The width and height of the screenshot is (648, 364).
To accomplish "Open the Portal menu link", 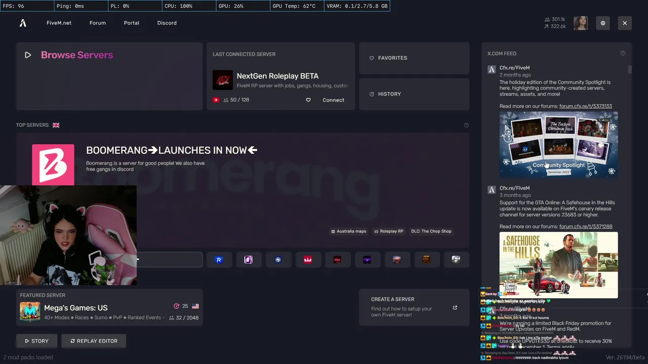I will point(132,23).
